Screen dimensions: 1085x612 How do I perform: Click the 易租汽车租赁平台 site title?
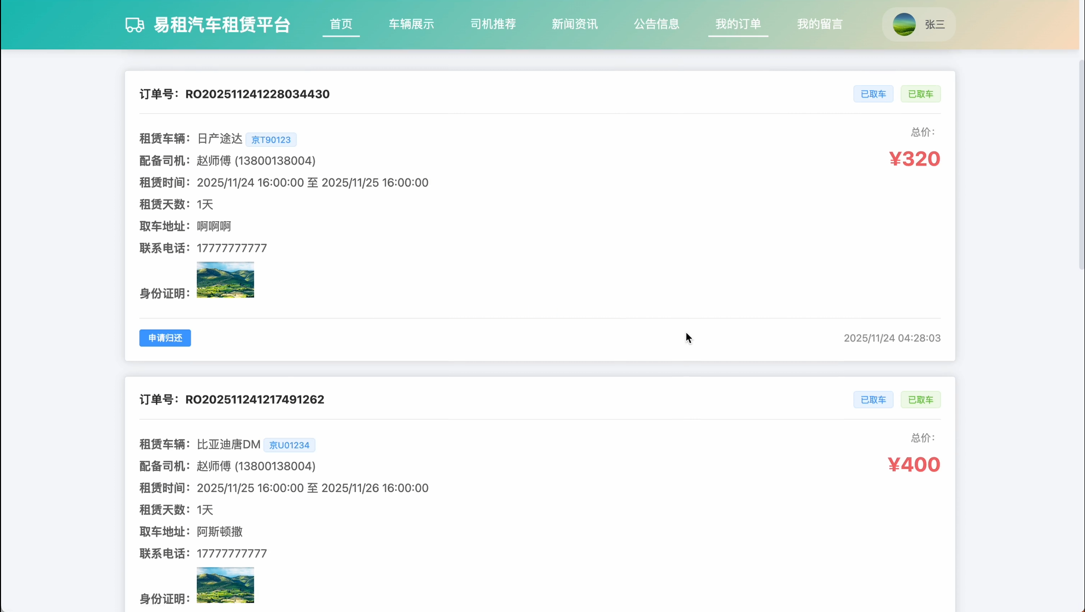pyautogui.click(x=222, y=24)
